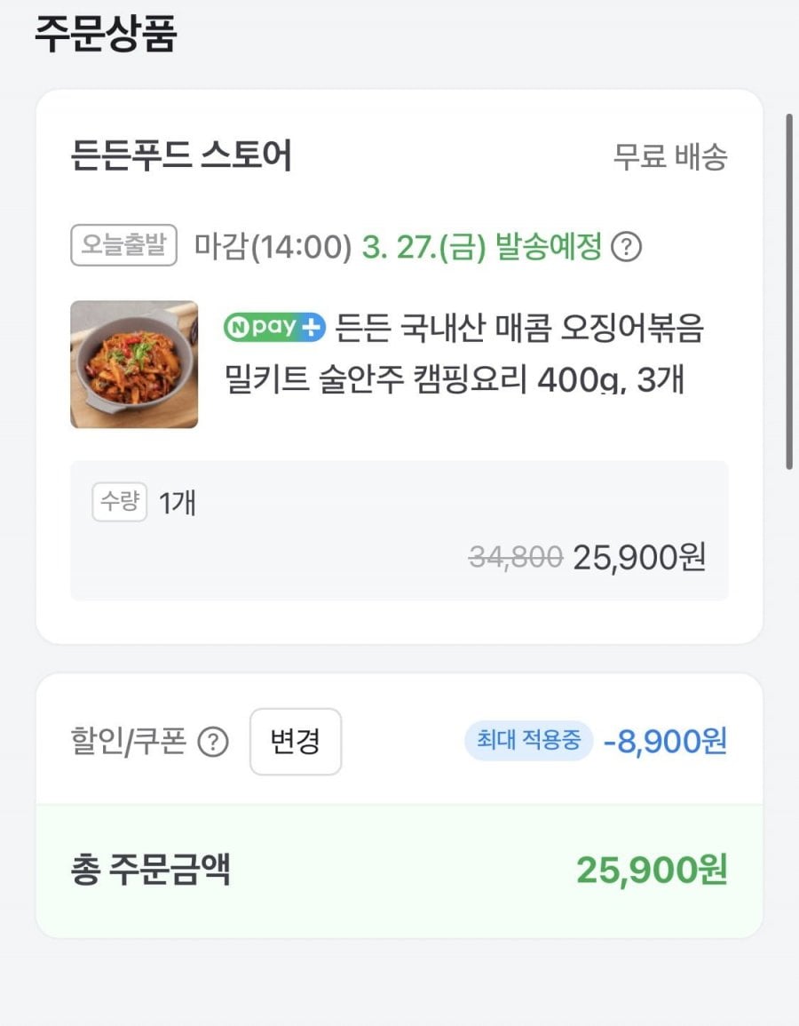Viewport: 799px width, 1026px height.
Task: Tap the green 25,900원 total amount
Action: point(652,871)
